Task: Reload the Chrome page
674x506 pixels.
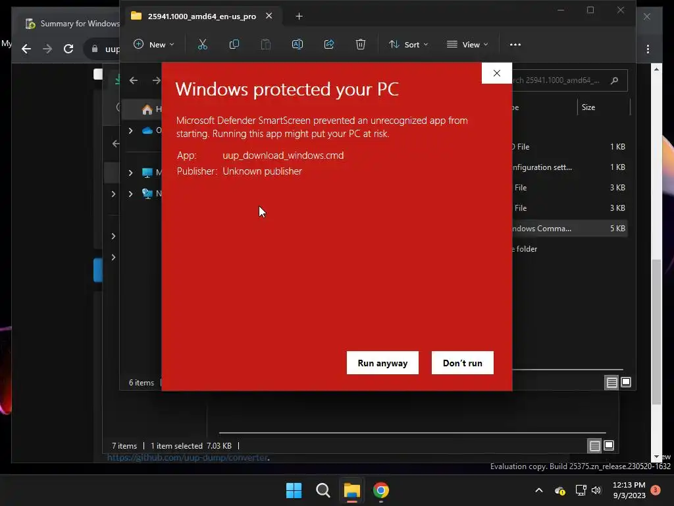Action: click(x=68, y=49)
